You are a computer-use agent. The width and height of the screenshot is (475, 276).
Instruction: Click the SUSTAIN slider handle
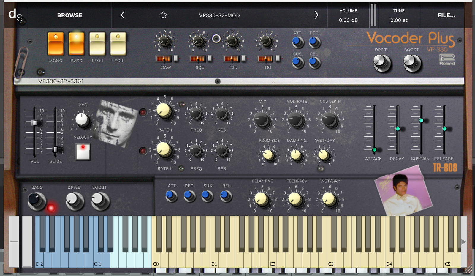421,120
